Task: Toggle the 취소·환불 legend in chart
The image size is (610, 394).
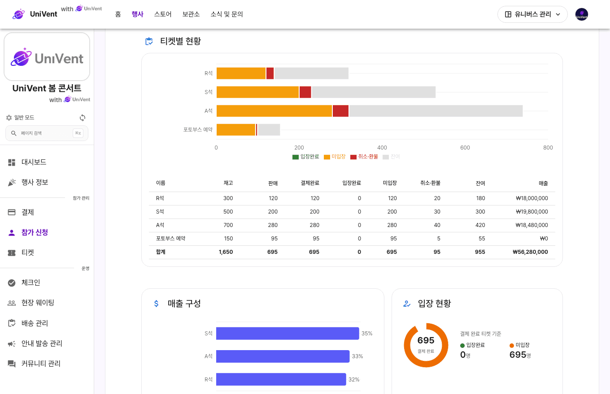Action: (x=364, y=157)
